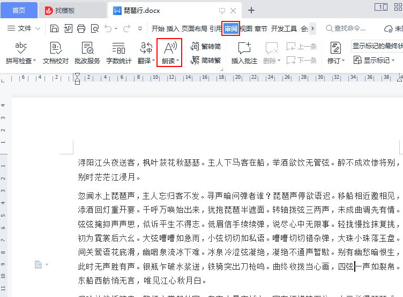Open the correction service tool
This screenshot has width=403, height=297.
[87, 53]
